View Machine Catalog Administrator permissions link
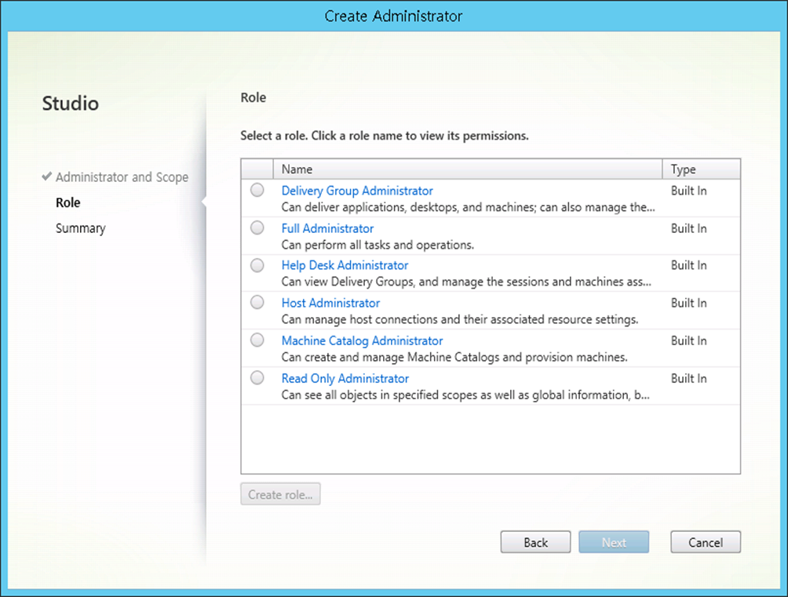The width and height of the screenshot is (788, 597). (x=362, y=340)
